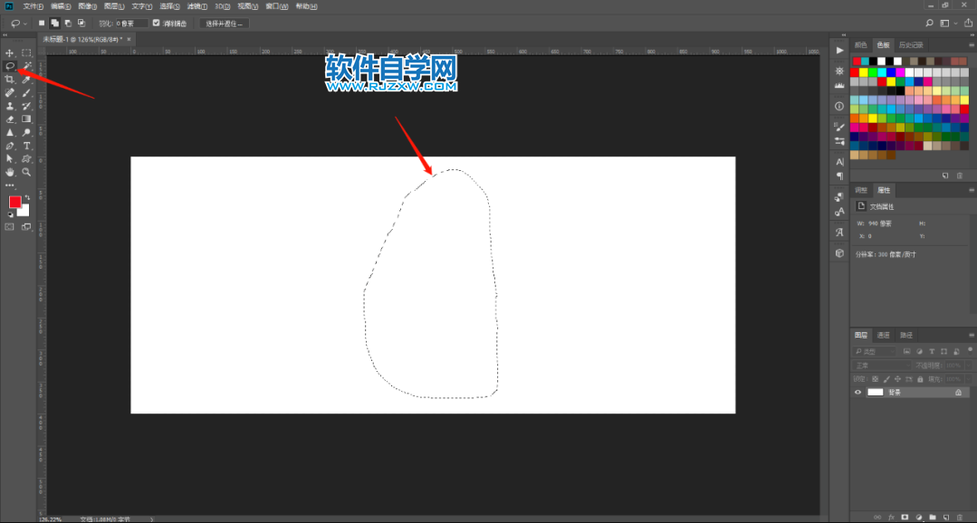Toggle Quick Mask mode icon

coord(9,227)
